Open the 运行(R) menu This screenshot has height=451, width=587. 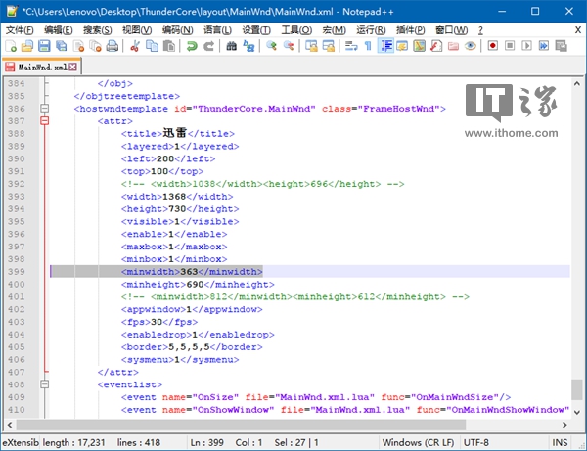pos(371,30)
